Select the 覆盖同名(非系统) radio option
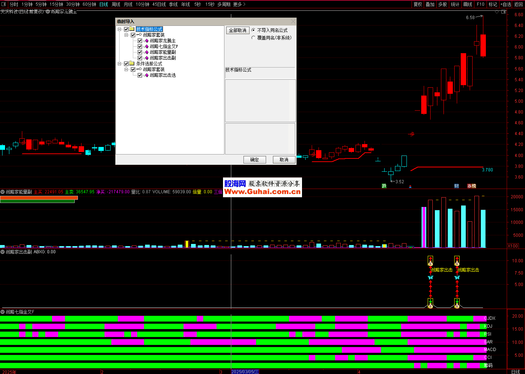Viewport: 525px width, 374px height. pos(254,37)
